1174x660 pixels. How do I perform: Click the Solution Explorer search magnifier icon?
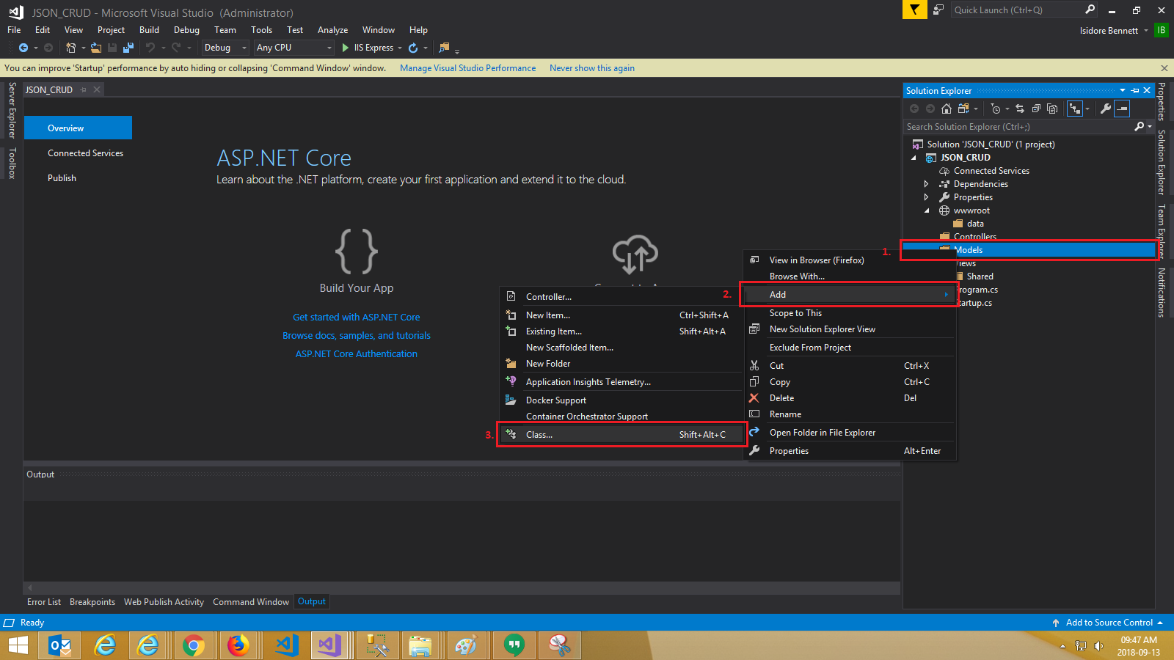tap(1139, 127)
